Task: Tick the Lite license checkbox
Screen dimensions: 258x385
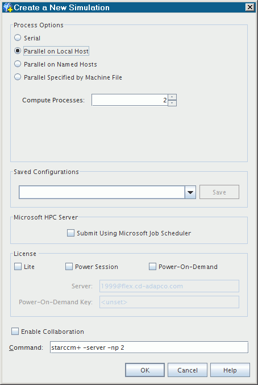Action: tap(18, 266)
